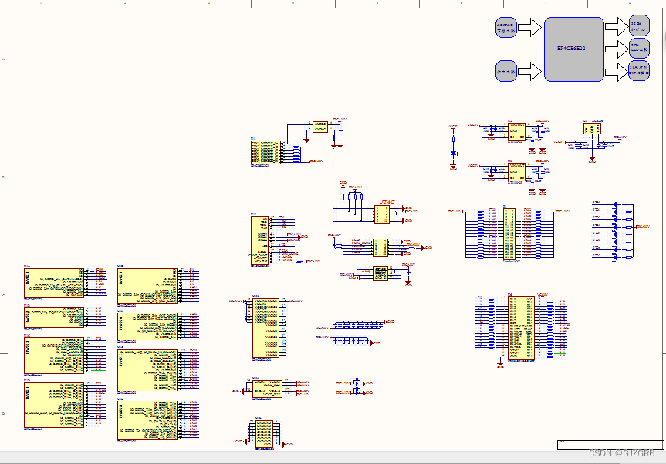Select the bottom-right BANK8 yellow component
The width and height of the screenshot is (666, 464).
click(148, 418)
